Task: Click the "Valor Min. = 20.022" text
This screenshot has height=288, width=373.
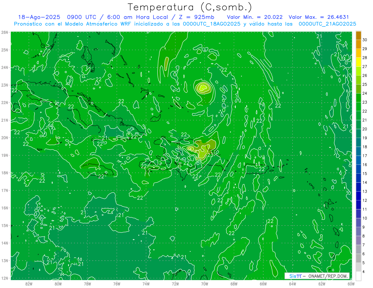Action: (x=255, y=17)
